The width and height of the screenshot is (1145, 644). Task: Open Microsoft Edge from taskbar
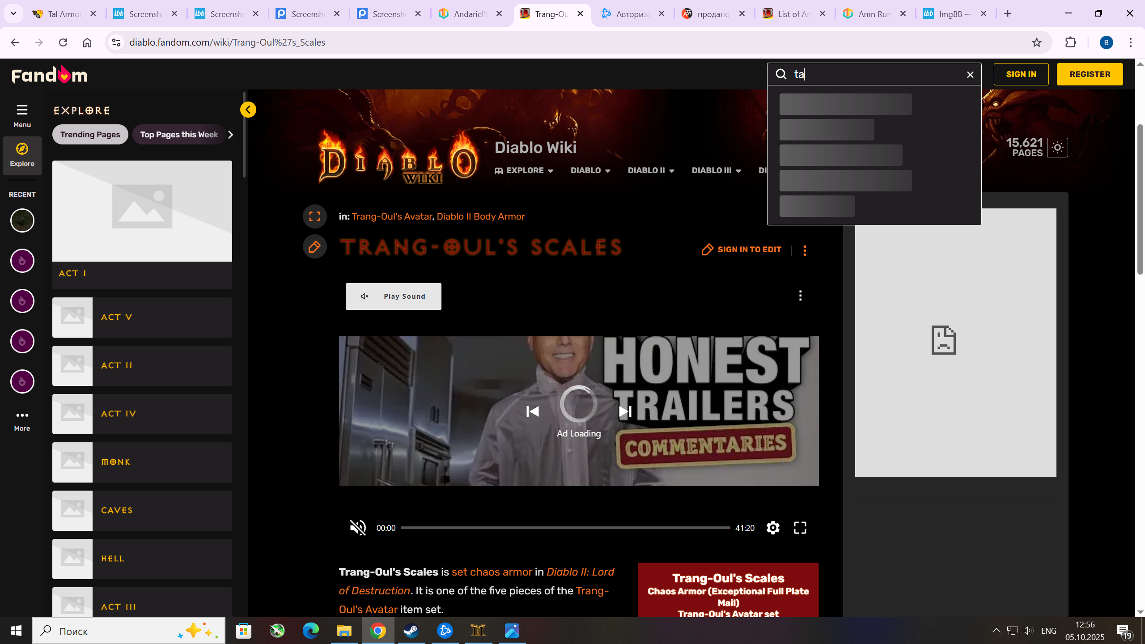coord(311,631)
